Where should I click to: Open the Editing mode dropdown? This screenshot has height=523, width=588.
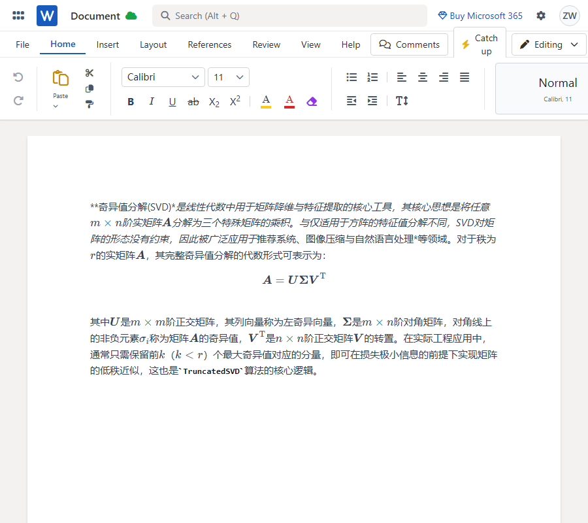[x=549, y=44]
